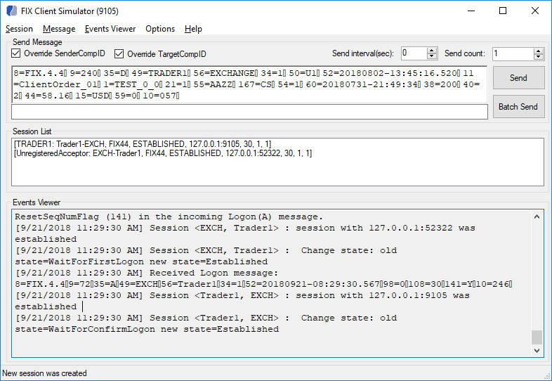Open the Options menu
Viewport: 552px width, 381px height.
160,29
